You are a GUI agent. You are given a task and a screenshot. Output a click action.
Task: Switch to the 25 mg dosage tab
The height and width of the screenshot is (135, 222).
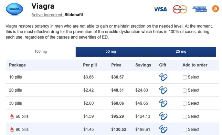[x=181, y=52]
